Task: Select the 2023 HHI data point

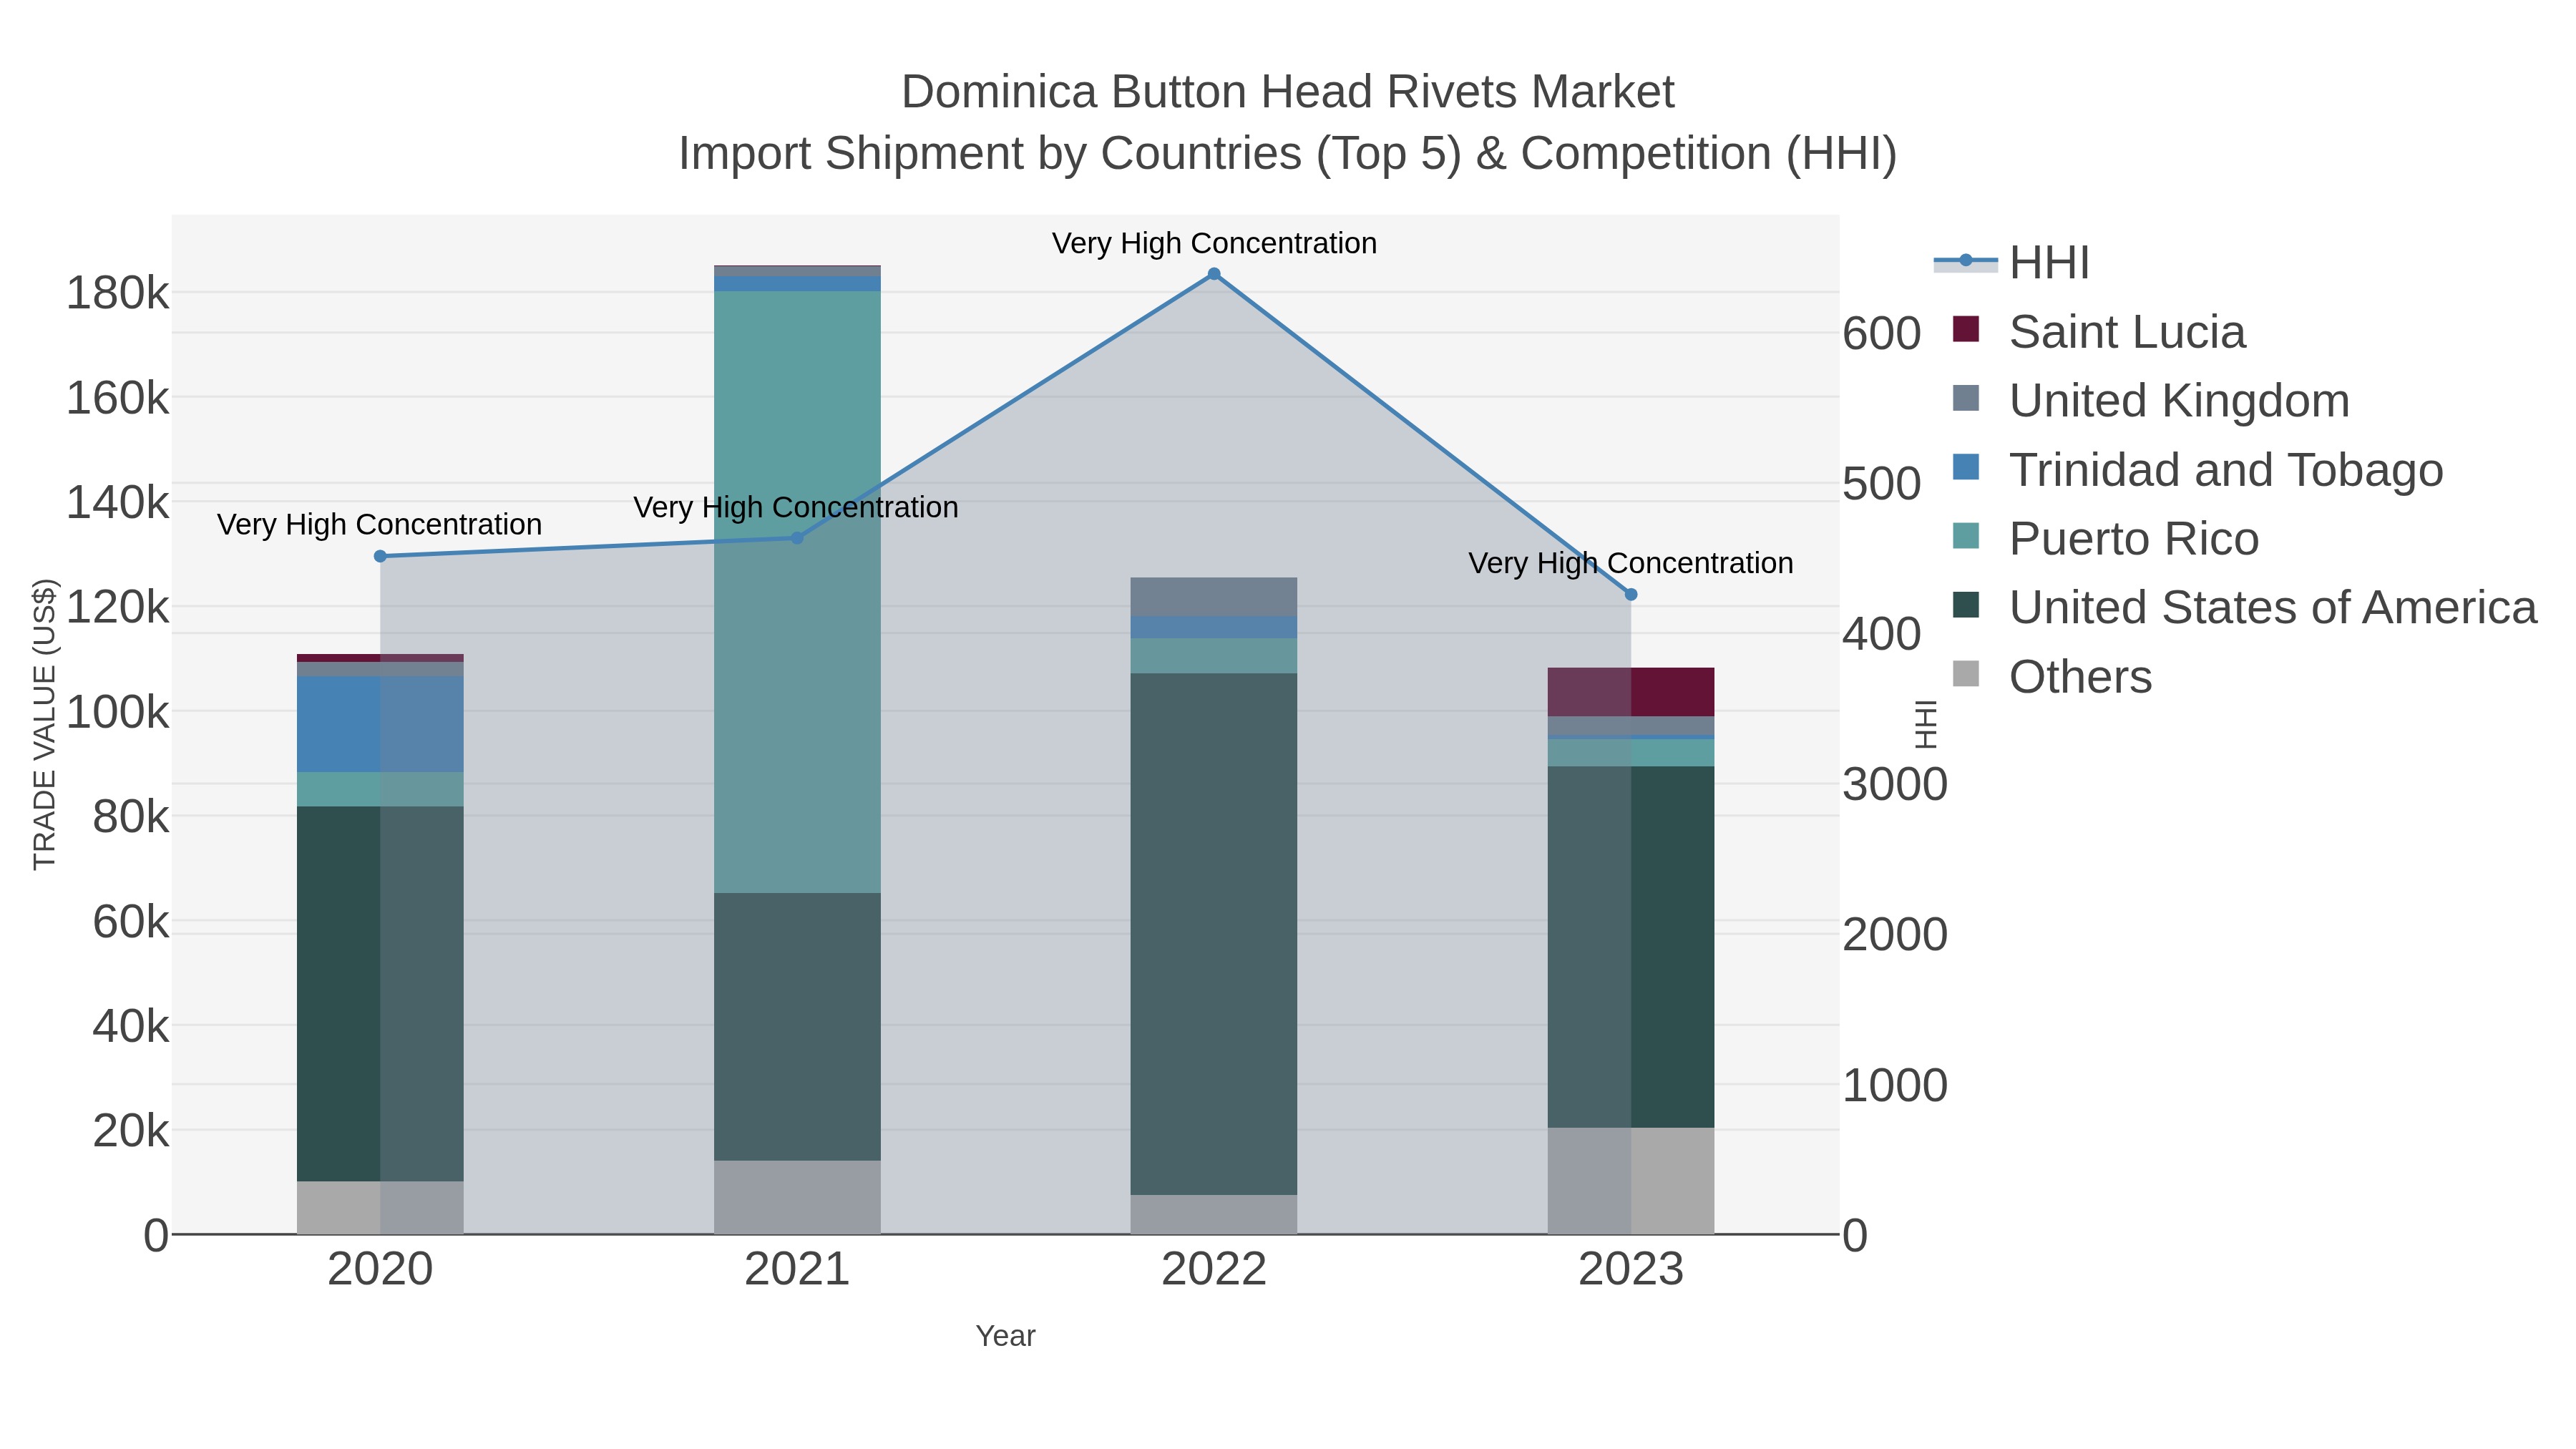Action: [1631, 595]
